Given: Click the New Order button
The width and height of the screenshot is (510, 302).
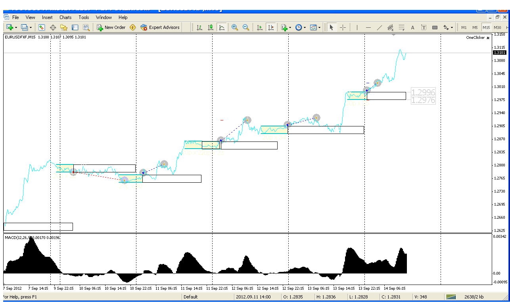Looking at the screenshot, I should (x=111, y=27).
